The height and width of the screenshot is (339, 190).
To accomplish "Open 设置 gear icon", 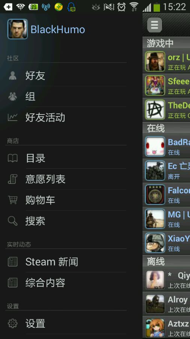I will tap(13, 324).
